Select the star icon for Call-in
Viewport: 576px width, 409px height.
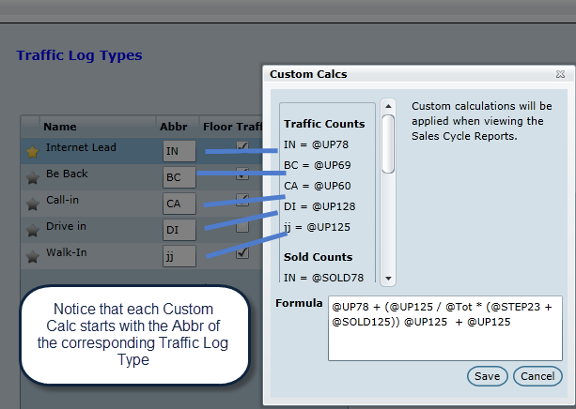32,204
